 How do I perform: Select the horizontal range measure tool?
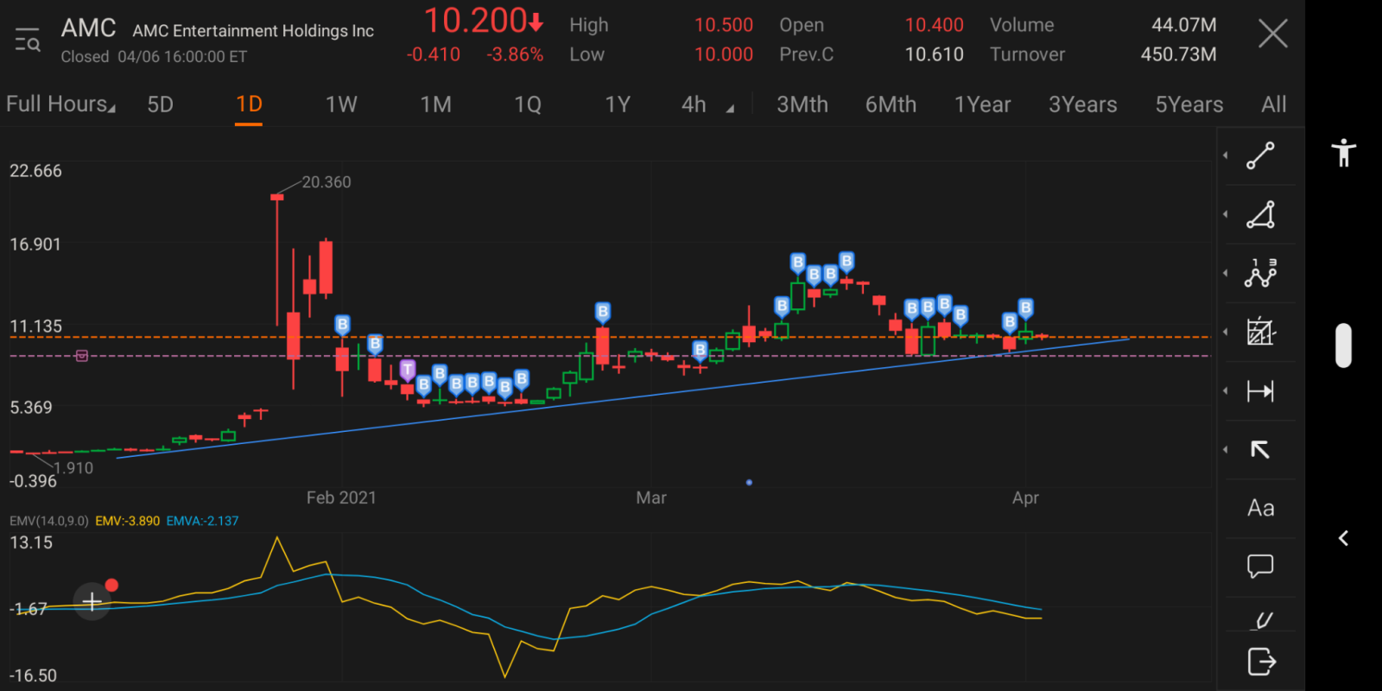1260,391
